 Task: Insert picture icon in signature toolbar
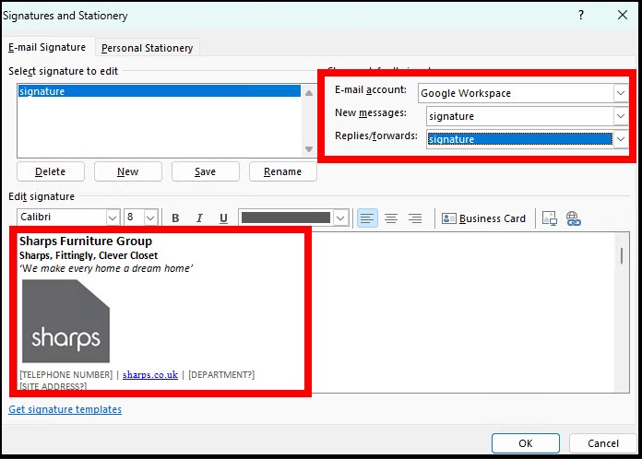tap(549, 218)
